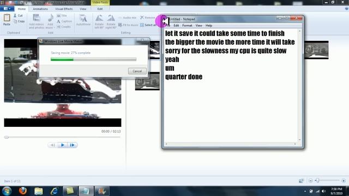Click Select all in the Editing group

(148, 25)
